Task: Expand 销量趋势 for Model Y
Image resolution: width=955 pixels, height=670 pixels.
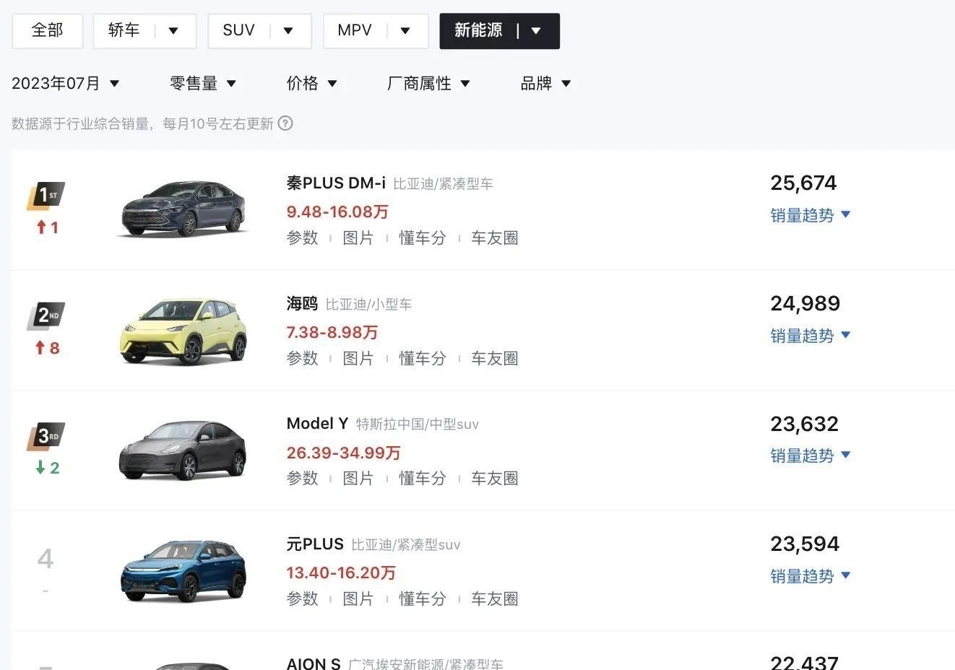Action: pyautogui.click(x=811, y=456)
